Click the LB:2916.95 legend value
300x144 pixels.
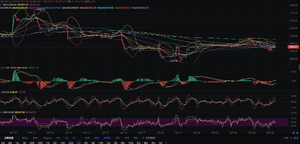pos(35,5)
